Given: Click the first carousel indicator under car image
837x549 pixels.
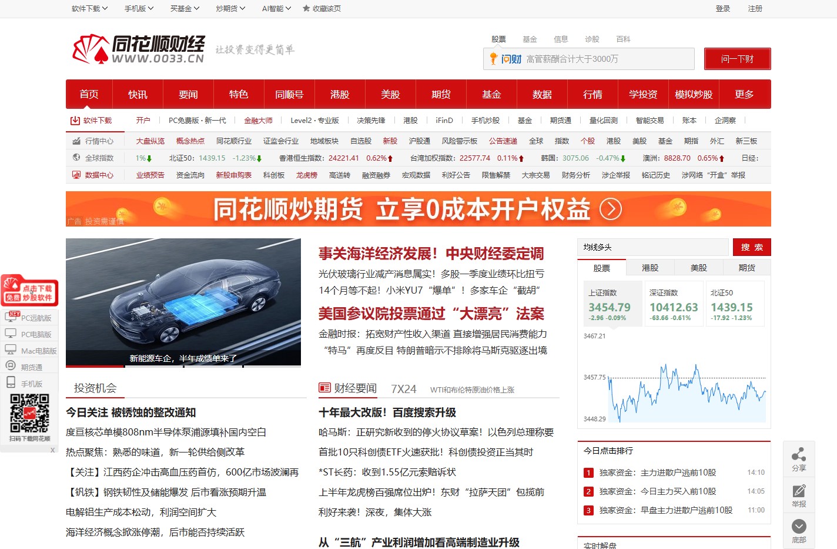Looking at the screenshot, I should [95, 366].
